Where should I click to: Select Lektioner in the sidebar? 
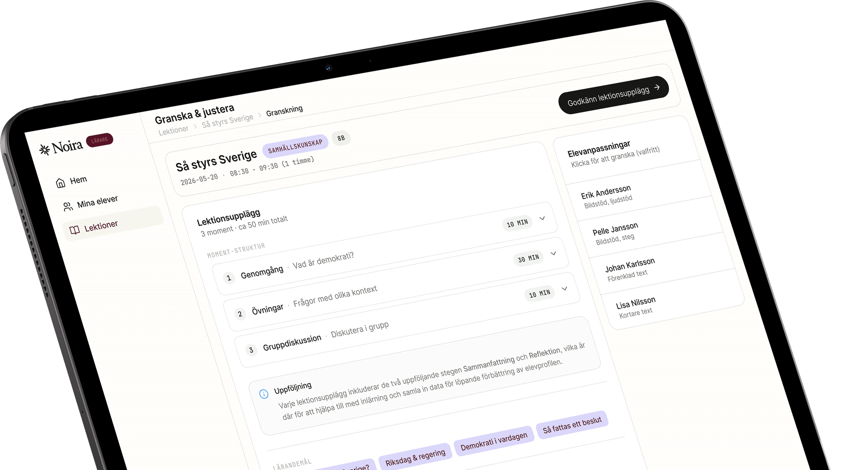pos(113,224)
